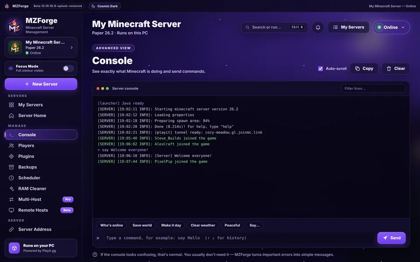Click the magnifier icon in search box
420x262 pixels.
point(248,27)
